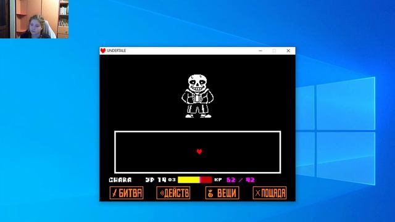The width and height of the screenshot is (395, 222).
Task: Minimize the Undertale window
Action: point(260,51)
